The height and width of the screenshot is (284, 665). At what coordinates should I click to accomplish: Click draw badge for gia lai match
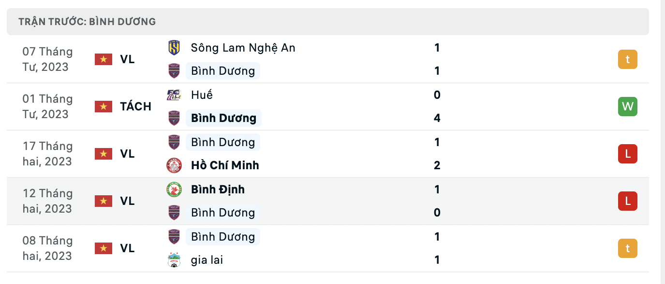pyautogui.click(x=628, y=248)
